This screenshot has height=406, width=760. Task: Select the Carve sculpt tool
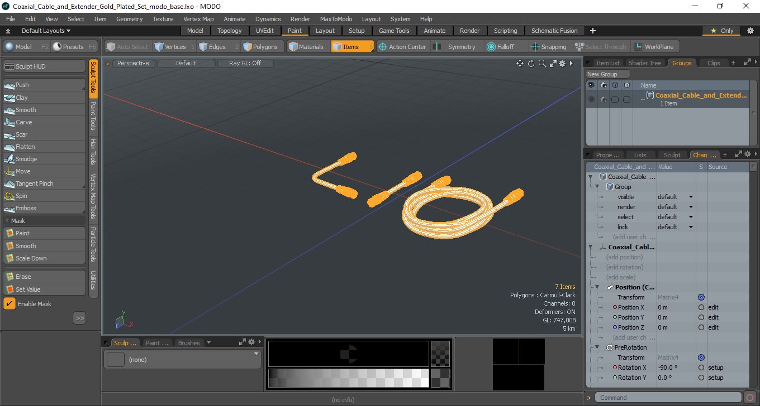[45, 122]
